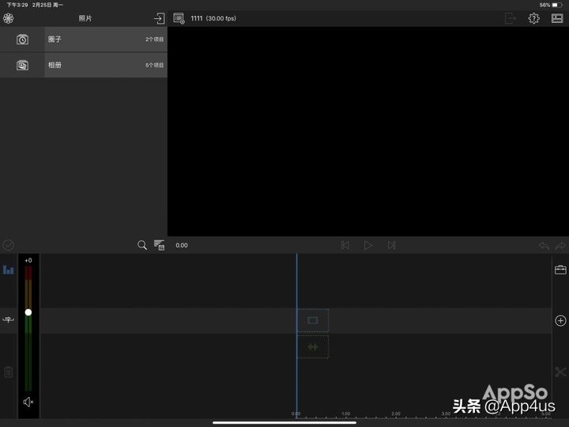
Task: Open the media source flower icon
Action: tap(9, 18)
